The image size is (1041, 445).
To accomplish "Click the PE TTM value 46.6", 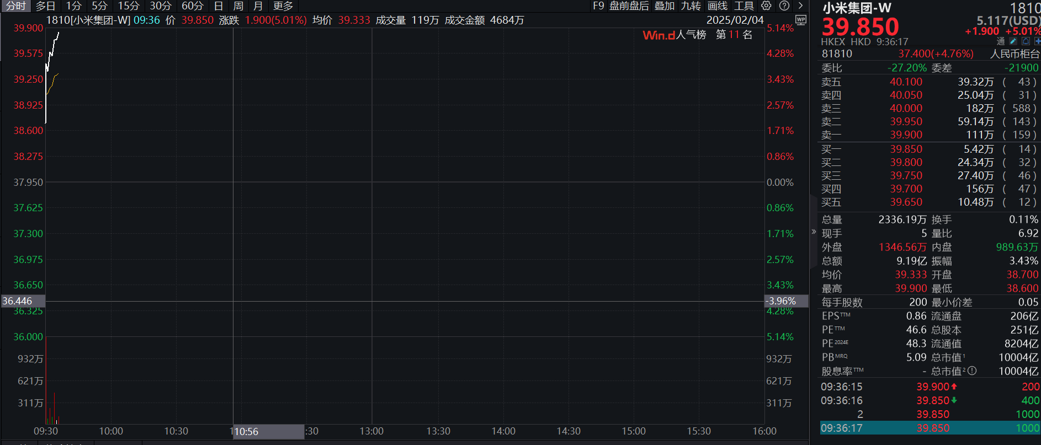I will 916,330.
